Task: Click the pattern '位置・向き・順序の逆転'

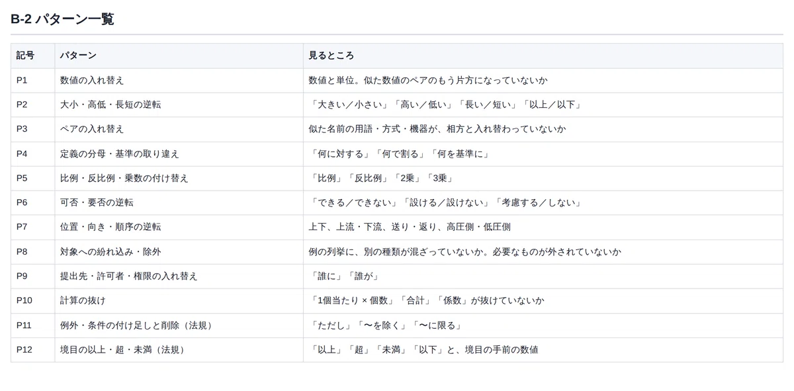Action: (110, 227)
